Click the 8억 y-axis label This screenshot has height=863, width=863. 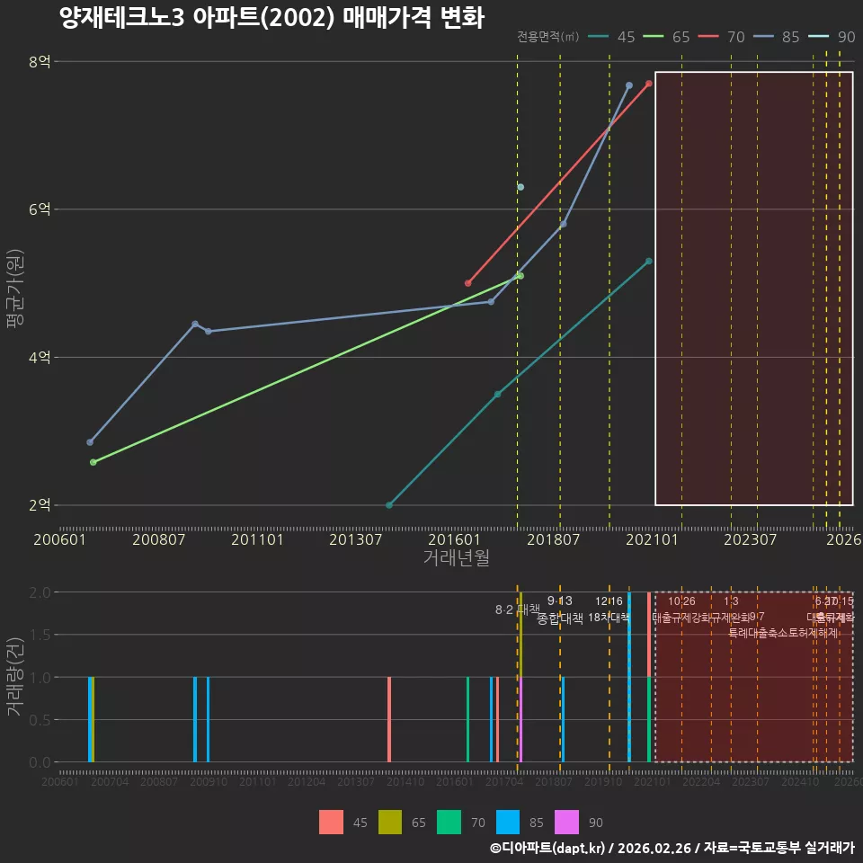coord(40,61)
